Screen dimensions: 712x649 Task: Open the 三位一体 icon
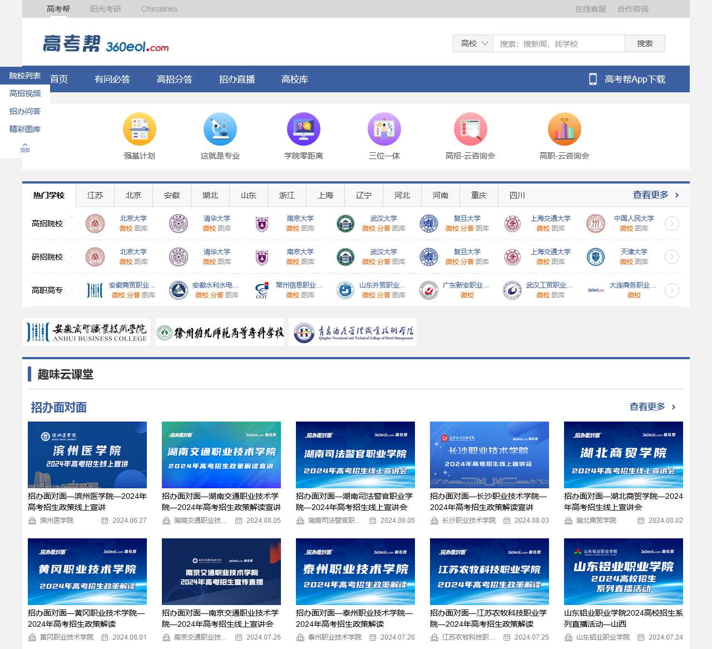point(384,129)
